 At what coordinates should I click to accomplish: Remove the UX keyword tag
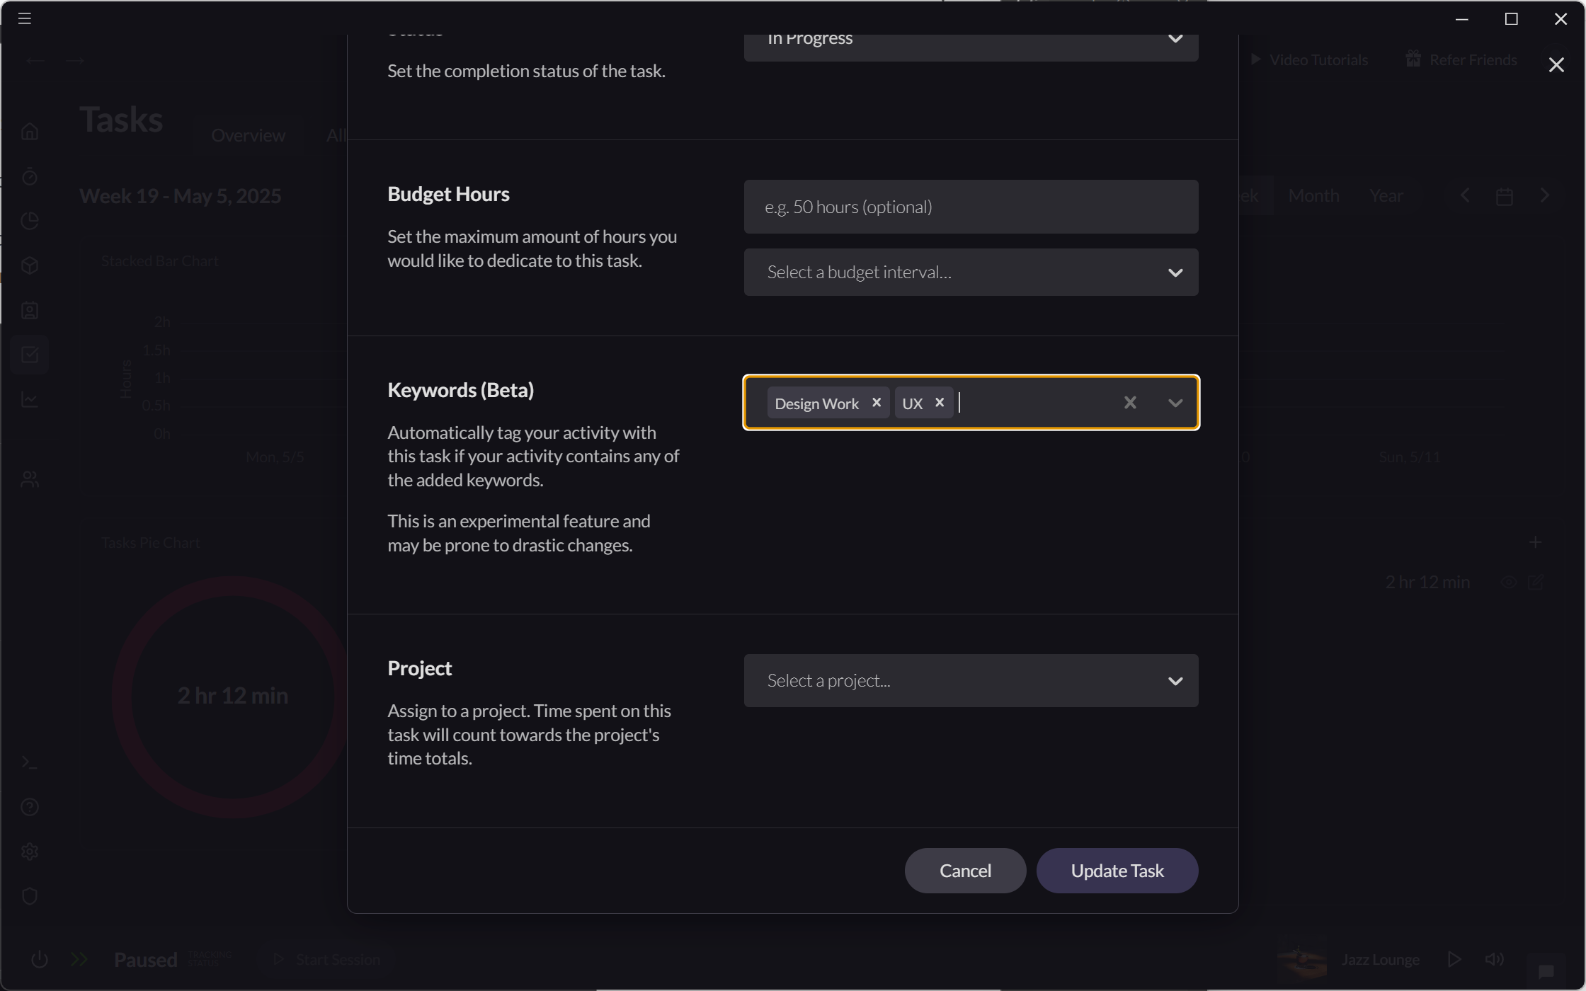pos(939,403)
